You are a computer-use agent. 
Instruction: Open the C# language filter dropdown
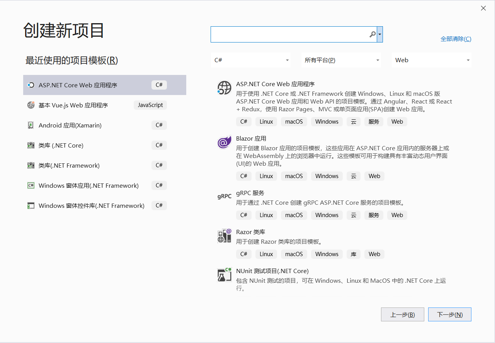point(252,60)
